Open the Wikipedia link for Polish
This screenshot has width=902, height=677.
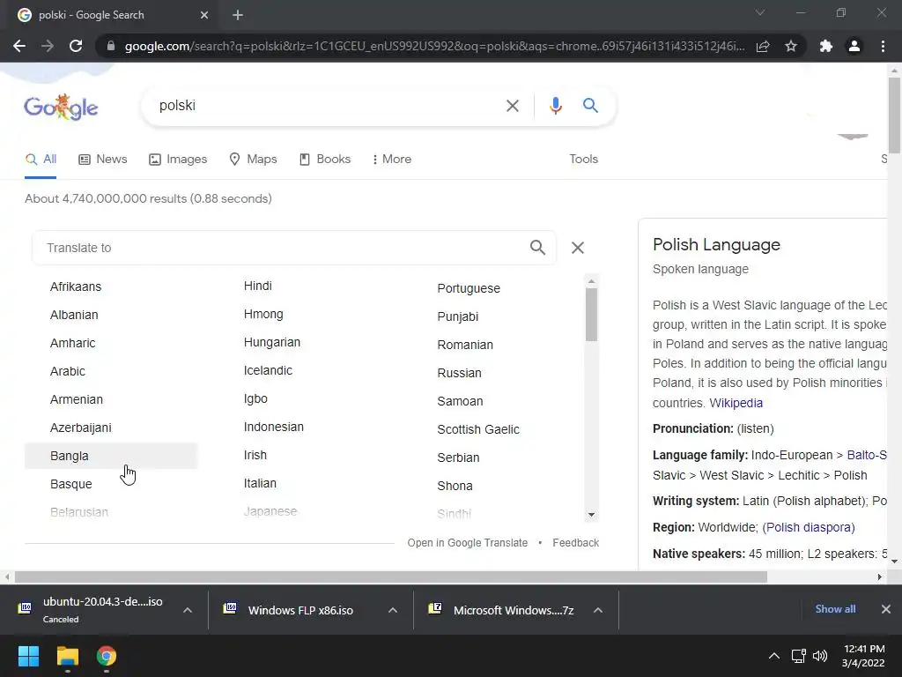(x=736, y=403)
